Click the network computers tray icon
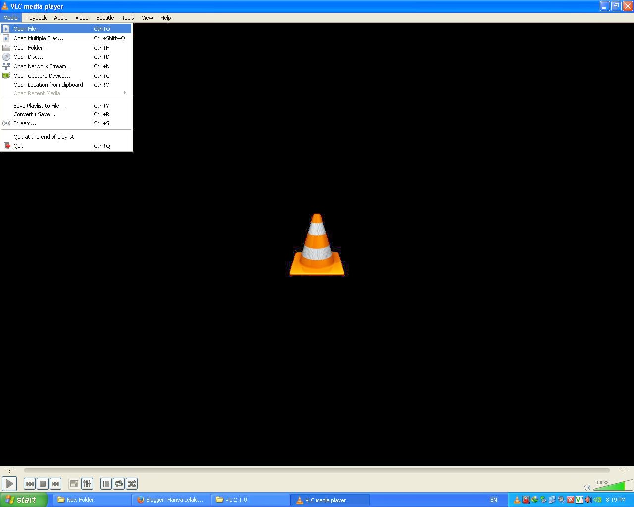634x507 pixels. point(552,500)
